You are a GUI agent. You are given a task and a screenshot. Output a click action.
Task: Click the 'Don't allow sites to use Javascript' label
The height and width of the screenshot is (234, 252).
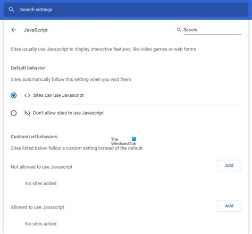tap(69, 113)
